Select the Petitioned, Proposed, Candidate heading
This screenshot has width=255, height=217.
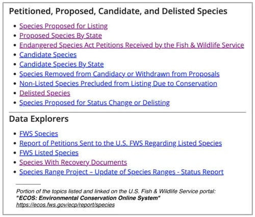coord(118,11)
